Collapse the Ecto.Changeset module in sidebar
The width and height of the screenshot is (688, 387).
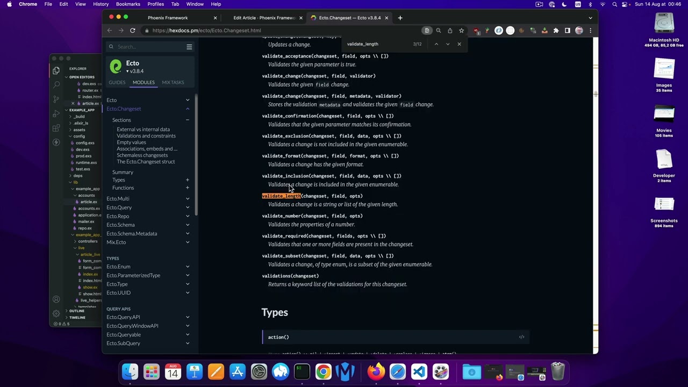[188, 109]
